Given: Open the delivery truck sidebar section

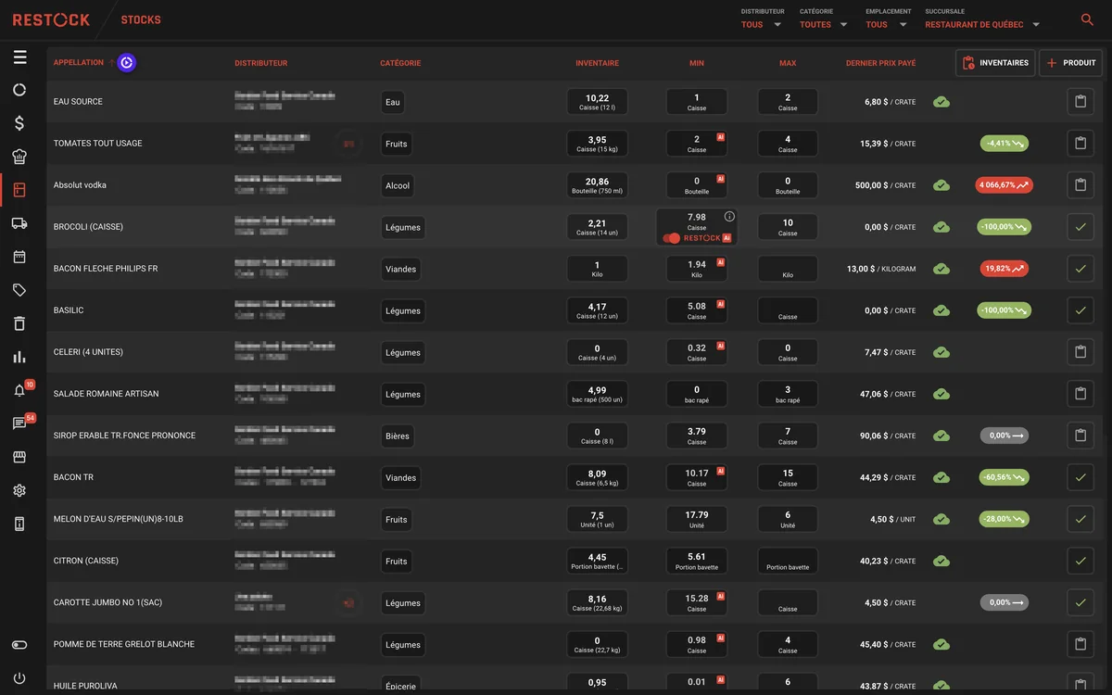Looking at the screenshot, I should [x=19, y=223].
